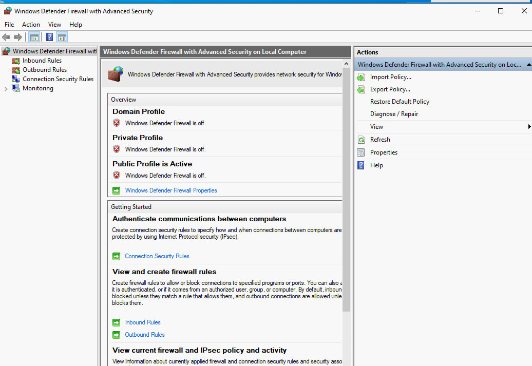Click the firewall icon in the title bar
This screenshot has width=532, height=366.
8,11
